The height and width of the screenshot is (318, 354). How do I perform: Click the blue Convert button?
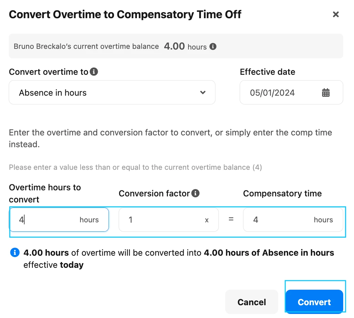314,302
